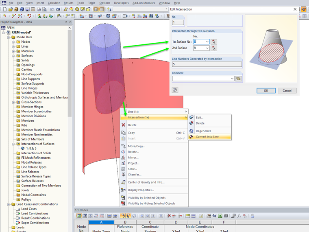Expand the Surfaces tree item
The image size is (309, 232).
13,56
